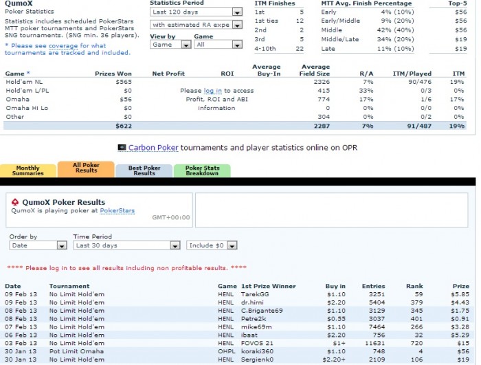
Task: Click the OHPL game code cell
Action: pos(226,351)
